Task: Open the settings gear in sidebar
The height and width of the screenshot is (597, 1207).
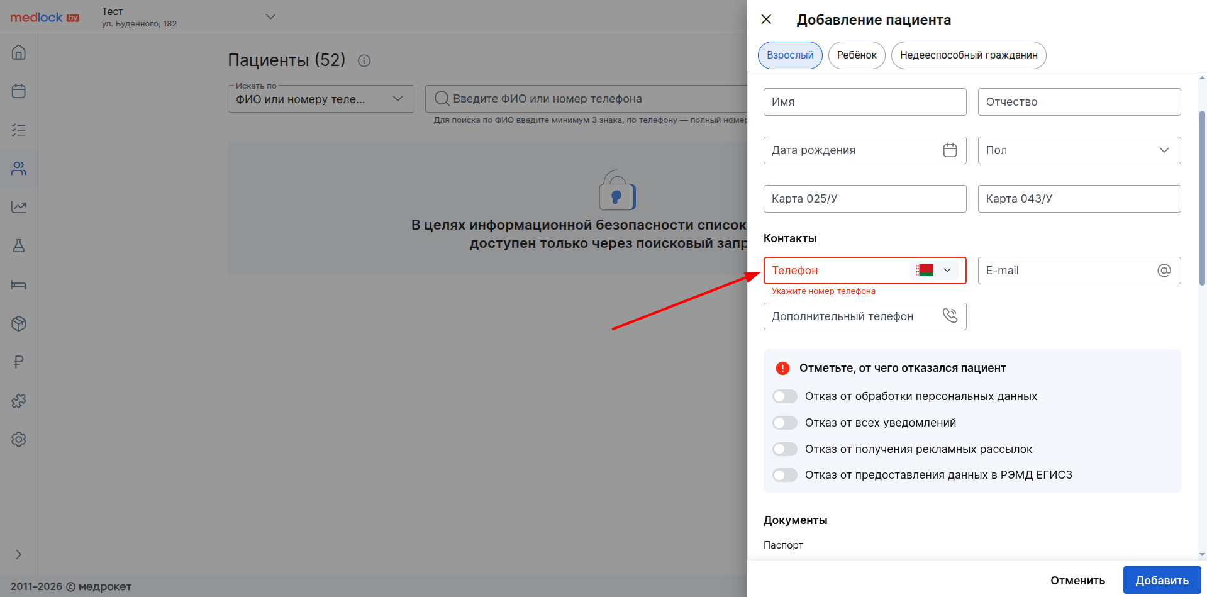Action: (x=19, y=439)
